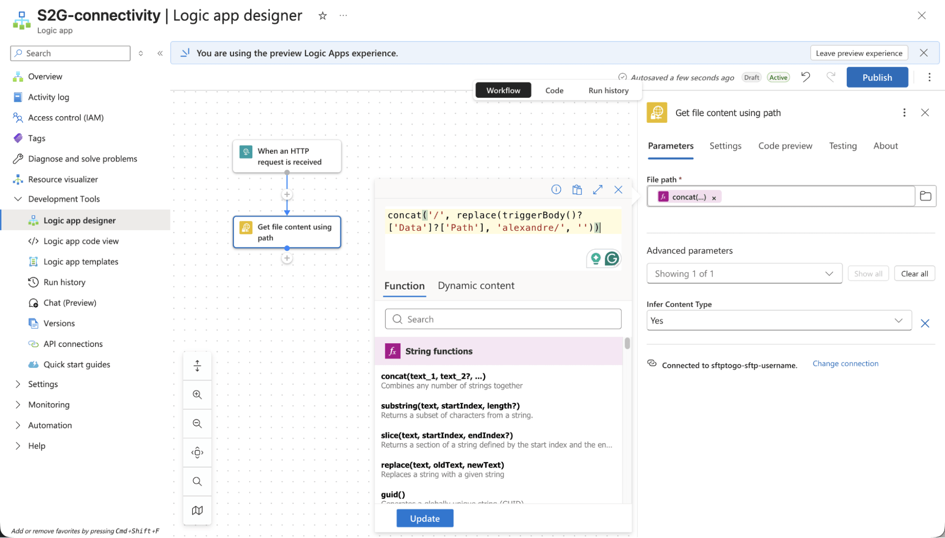
Task: Remove the concat(...) token from File path
Action: 714,198
